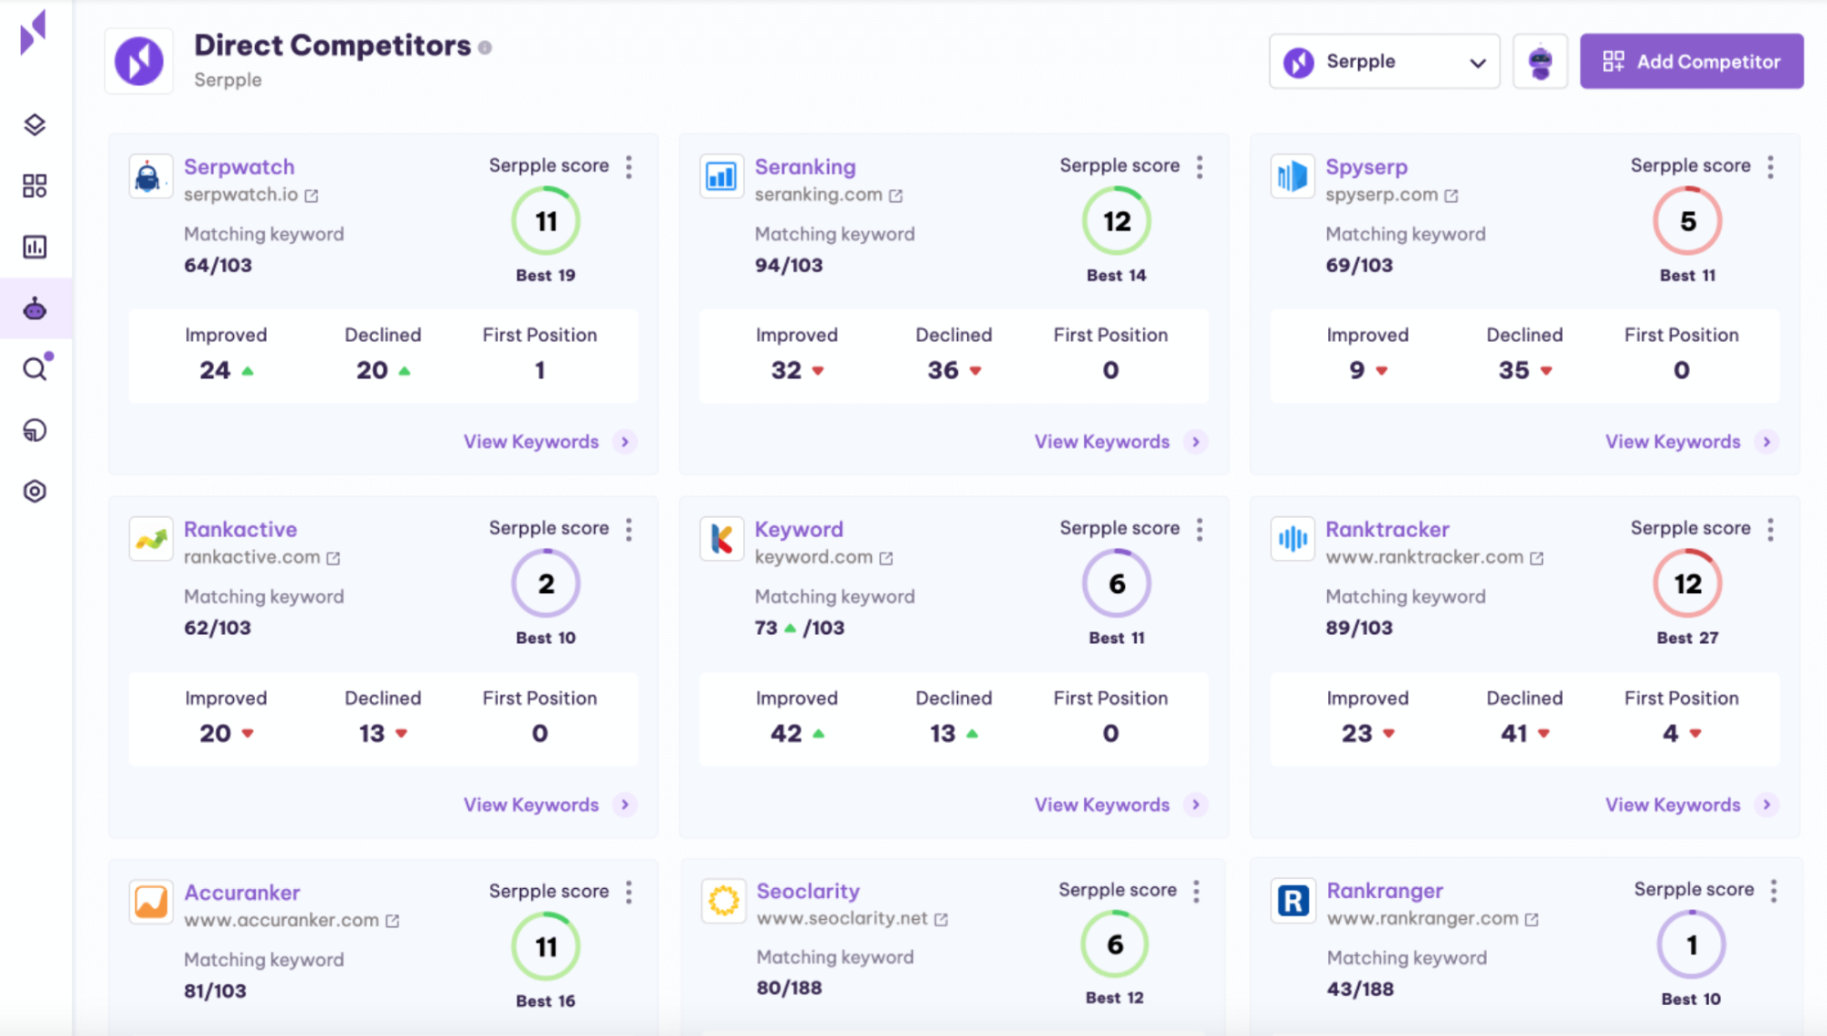The width and height of the screenshot is (1827, 1036).
Task: Click the Seoclarity sun logo thumbnail
Action: pyautogui.click(x=723, y=901)
